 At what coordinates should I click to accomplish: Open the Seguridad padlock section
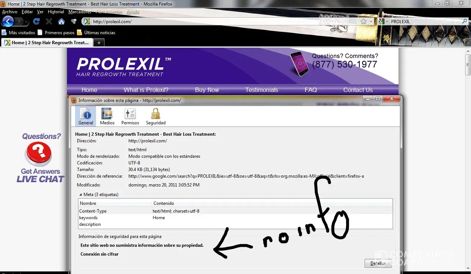coord(156,116)
